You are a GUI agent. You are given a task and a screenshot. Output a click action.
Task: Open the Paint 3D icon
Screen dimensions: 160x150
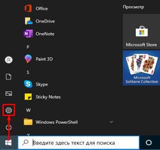coord(28,59)
